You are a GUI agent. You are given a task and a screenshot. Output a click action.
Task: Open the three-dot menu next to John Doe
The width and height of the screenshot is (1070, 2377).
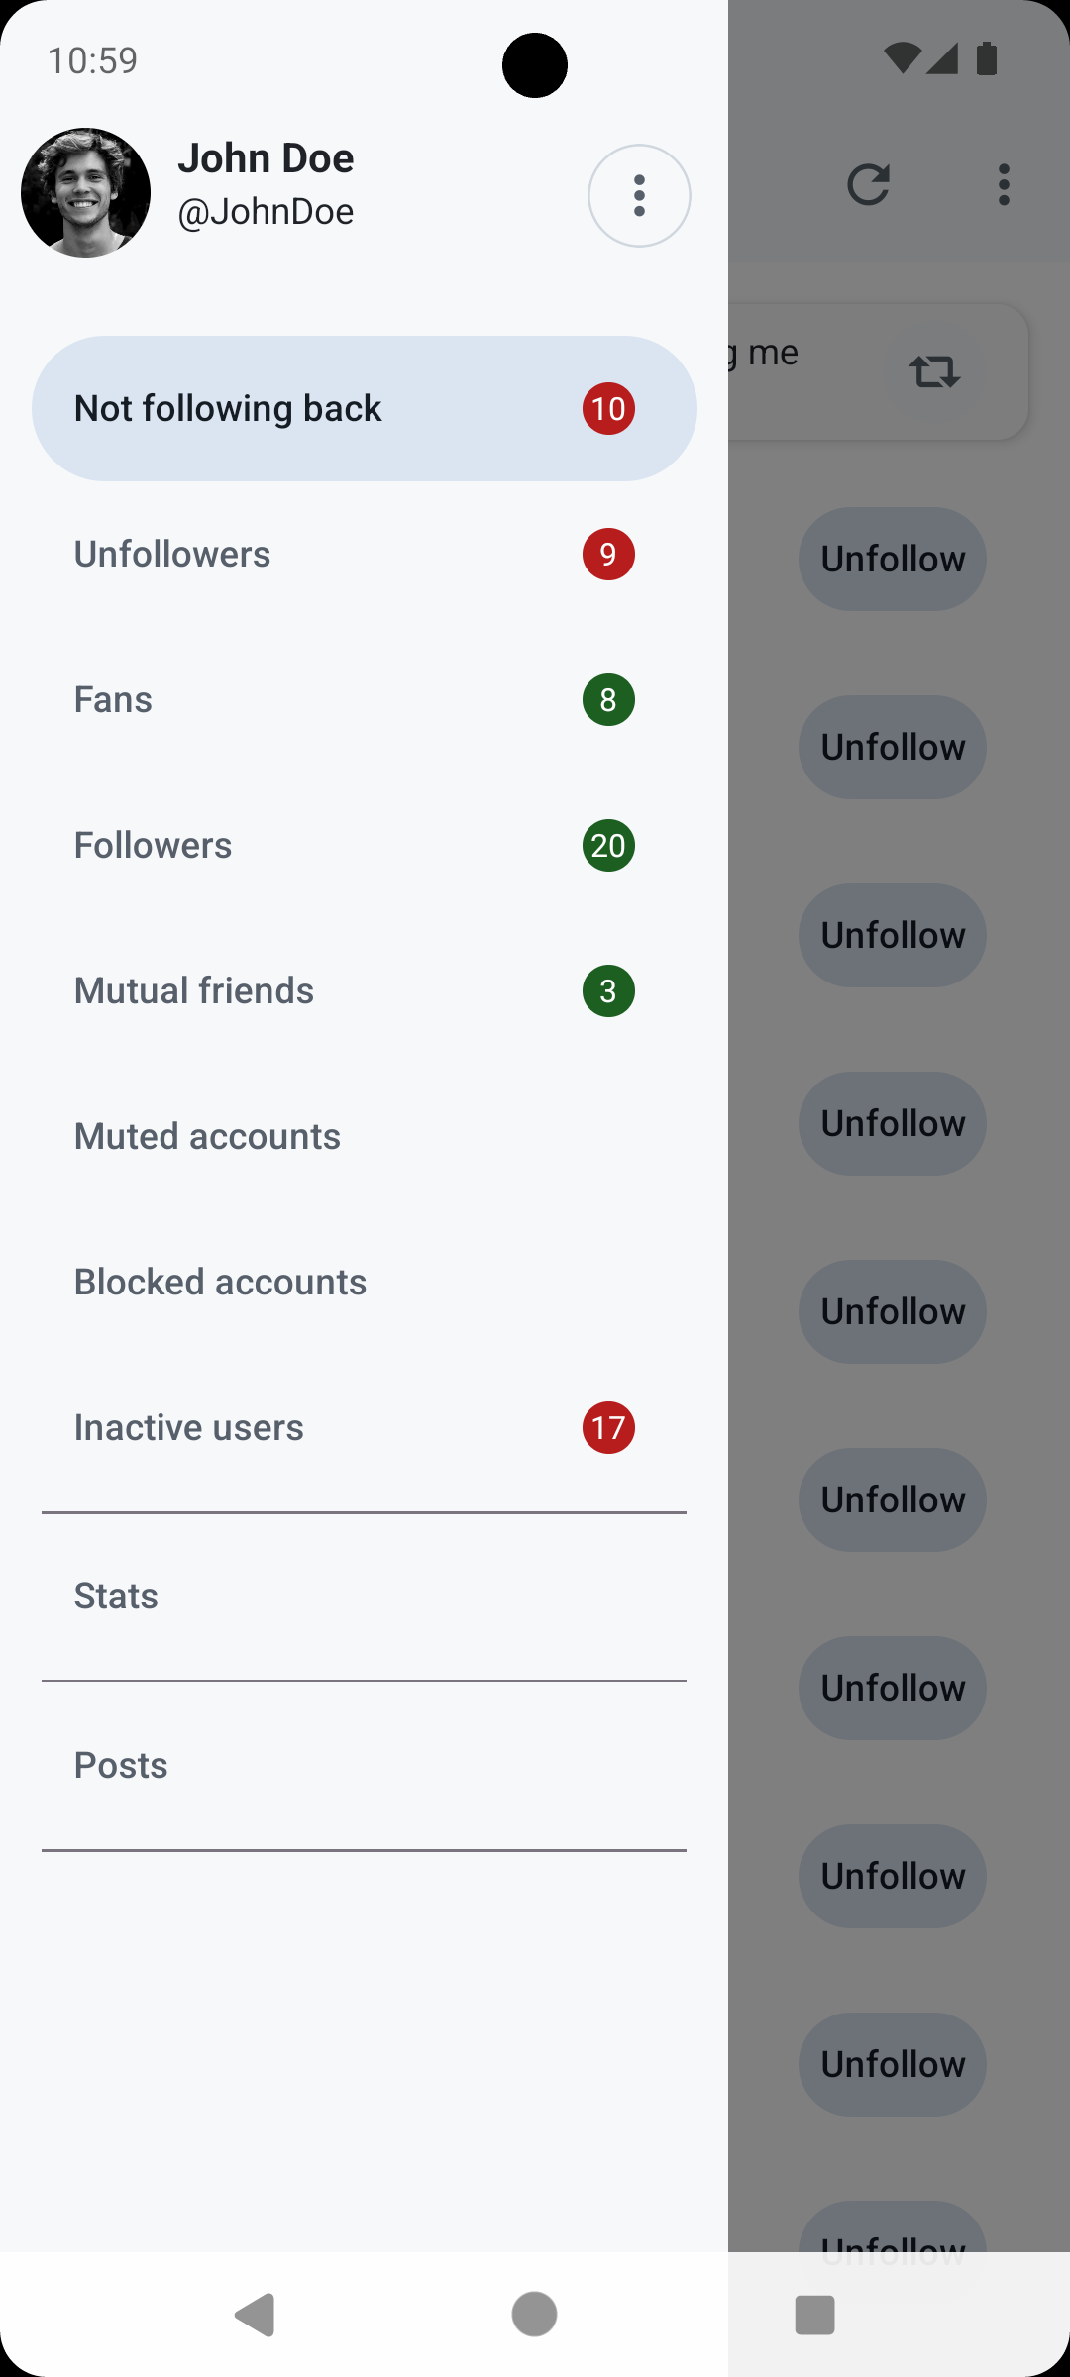coord(639,195)
